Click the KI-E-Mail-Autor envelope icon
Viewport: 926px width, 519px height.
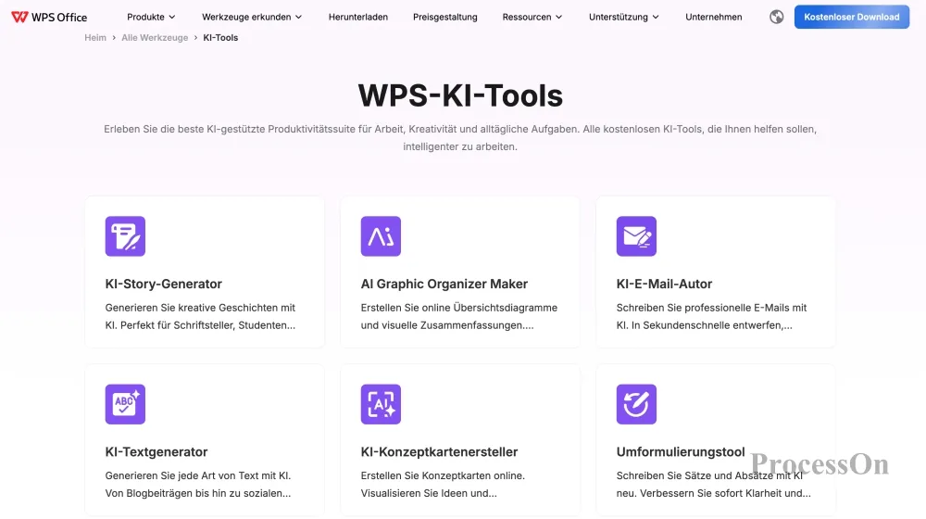[x=637, y=236]
